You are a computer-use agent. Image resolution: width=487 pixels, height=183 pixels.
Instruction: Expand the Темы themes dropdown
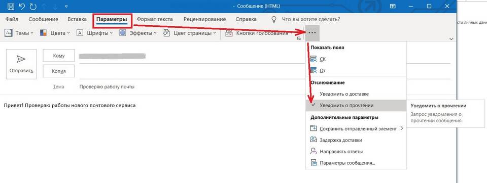(19, 33)
